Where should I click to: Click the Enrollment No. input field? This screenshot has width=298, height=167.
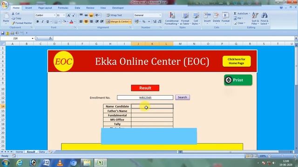(x=145, y=97)
